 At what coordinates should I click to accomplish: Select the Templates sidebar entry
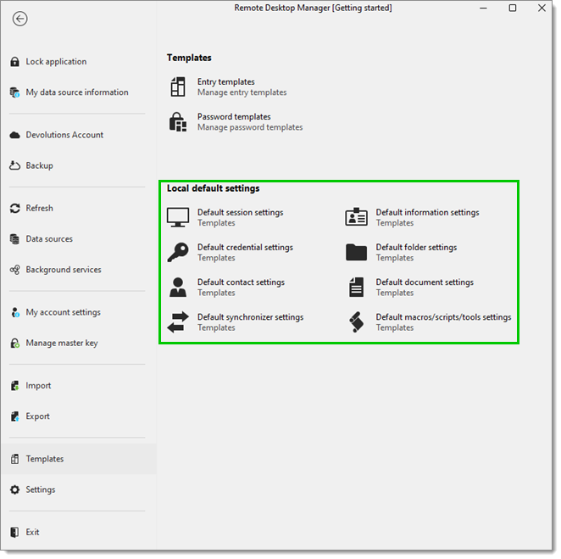pos(78,459)
